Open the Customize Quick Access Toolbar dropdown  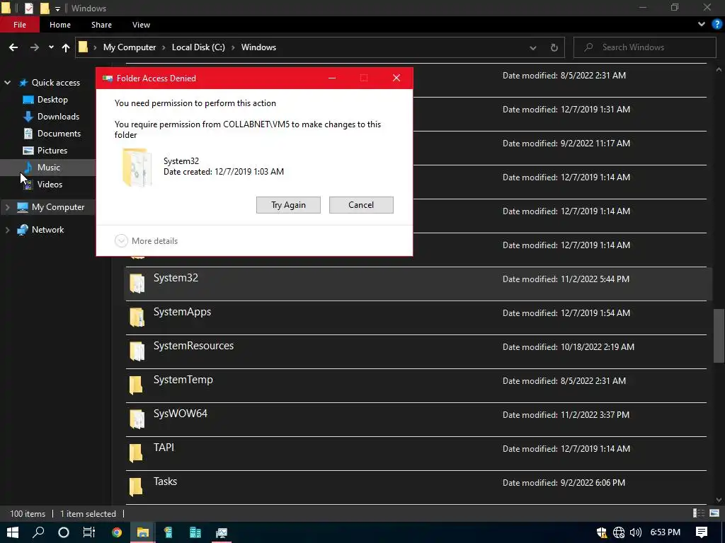(x=57, y=8)
